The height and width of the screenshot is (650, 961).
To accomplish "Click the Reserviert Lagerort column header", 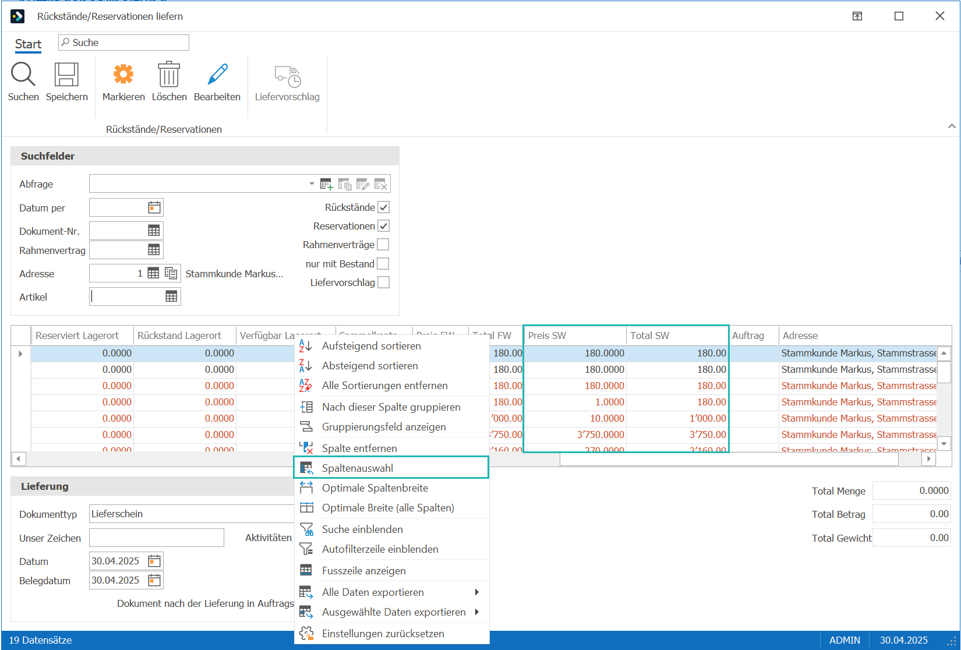I will (x=82, y=335).
